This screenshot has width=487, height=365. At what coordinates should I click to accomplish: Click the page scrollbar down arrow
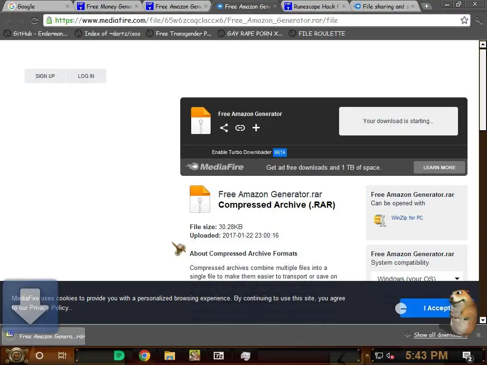click(483, 320)
